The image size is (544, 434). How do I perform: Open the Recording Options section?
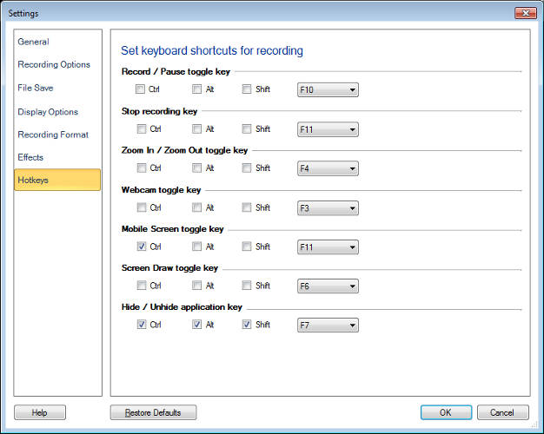[x=54, y=65]
